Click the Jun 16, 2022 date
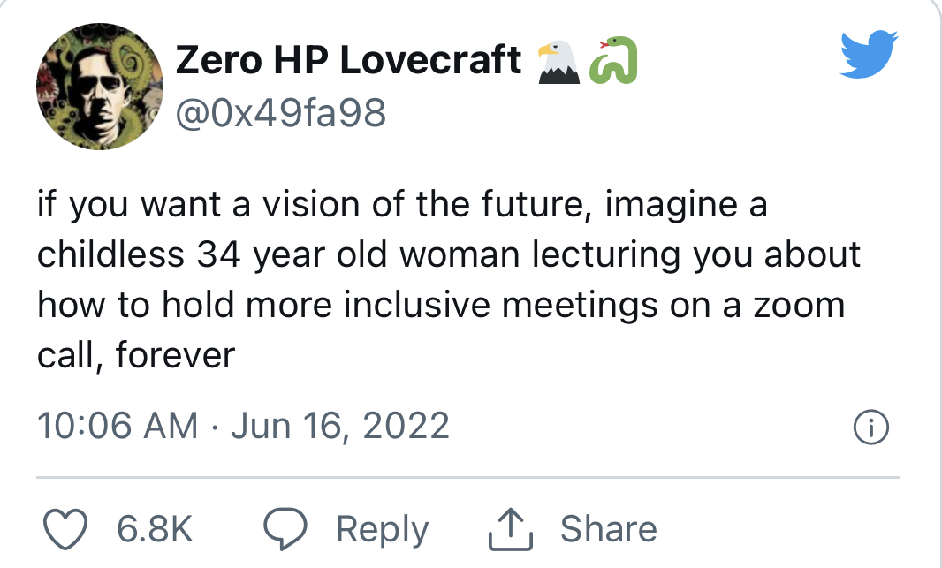Viewport: 942px width, 568px height. (x=340, y=427)
